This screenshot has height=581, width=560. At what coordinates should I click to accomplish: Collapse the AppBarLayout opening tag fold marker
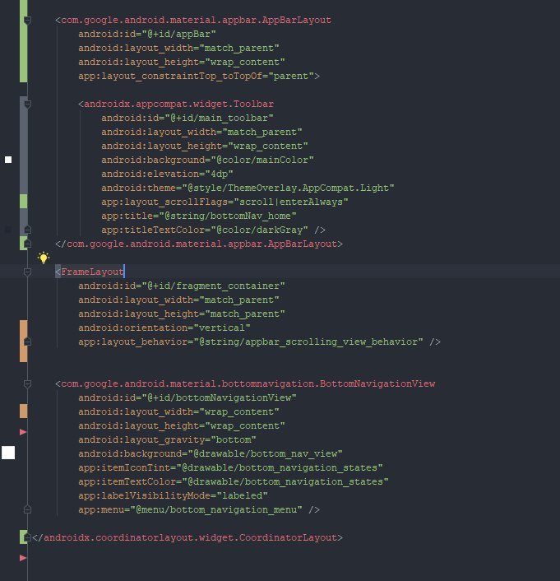[27, 20]
